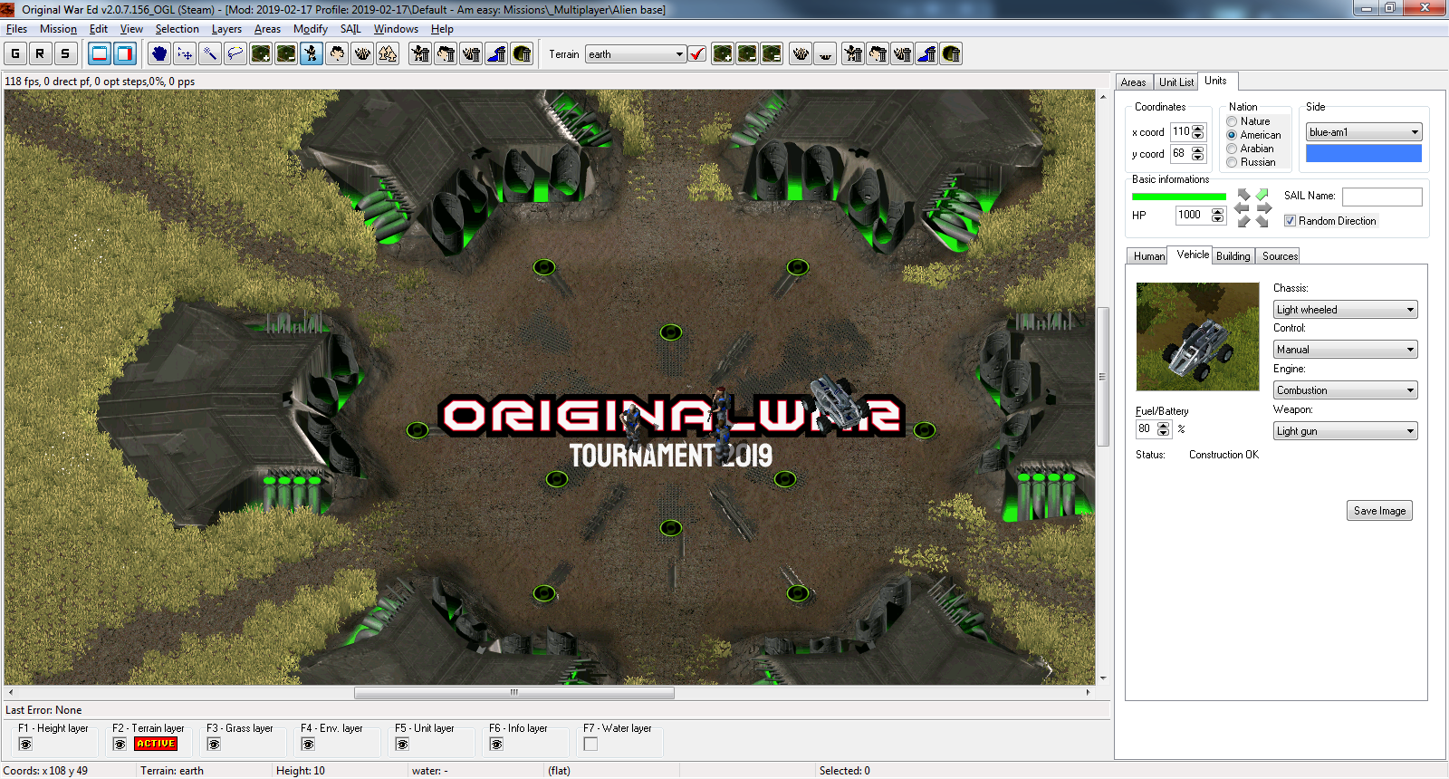Enable the F7 Water layer checkbox

point(590,745)
